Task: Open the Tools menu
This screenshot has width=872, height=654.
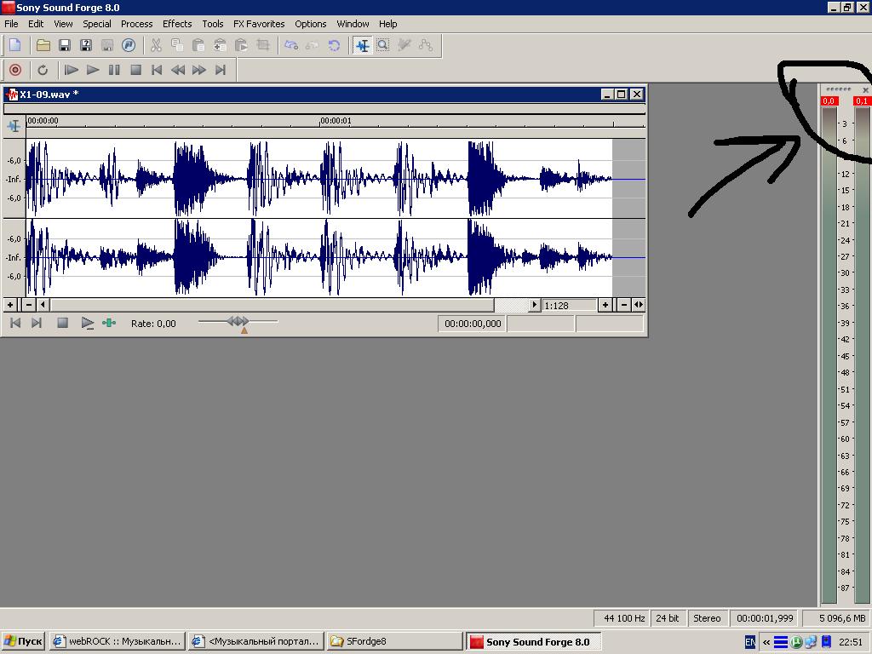Action: (x=212, y=24)
